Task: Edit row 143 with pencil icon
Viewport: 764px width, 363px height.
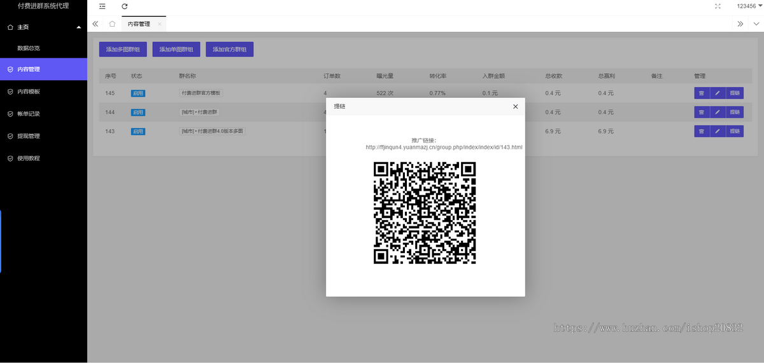Action: coord(718,132)
